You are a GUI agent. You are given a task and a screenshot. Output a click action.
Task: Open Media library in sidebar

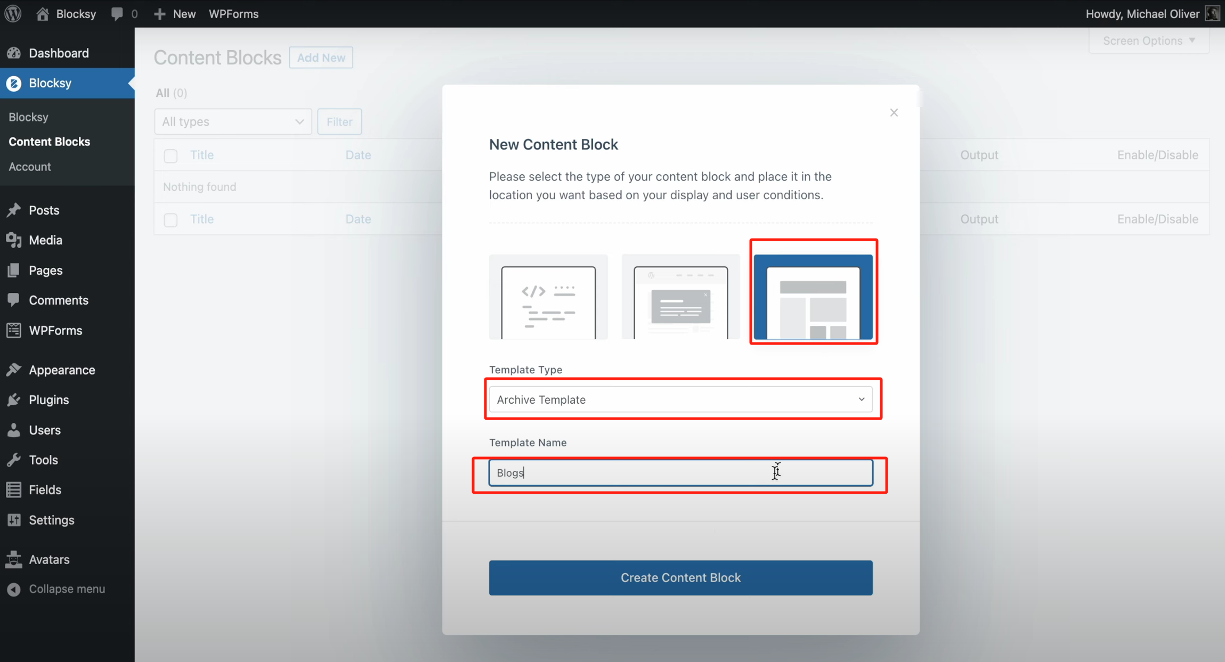(45, 240)
